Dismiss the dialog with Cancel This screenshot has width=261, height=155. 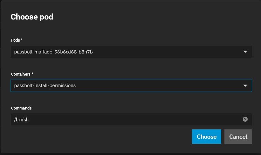(x=238, y=136)
